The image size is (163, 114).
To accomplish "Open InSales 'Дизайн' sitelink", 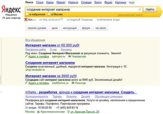I will (x=86, y=97).
